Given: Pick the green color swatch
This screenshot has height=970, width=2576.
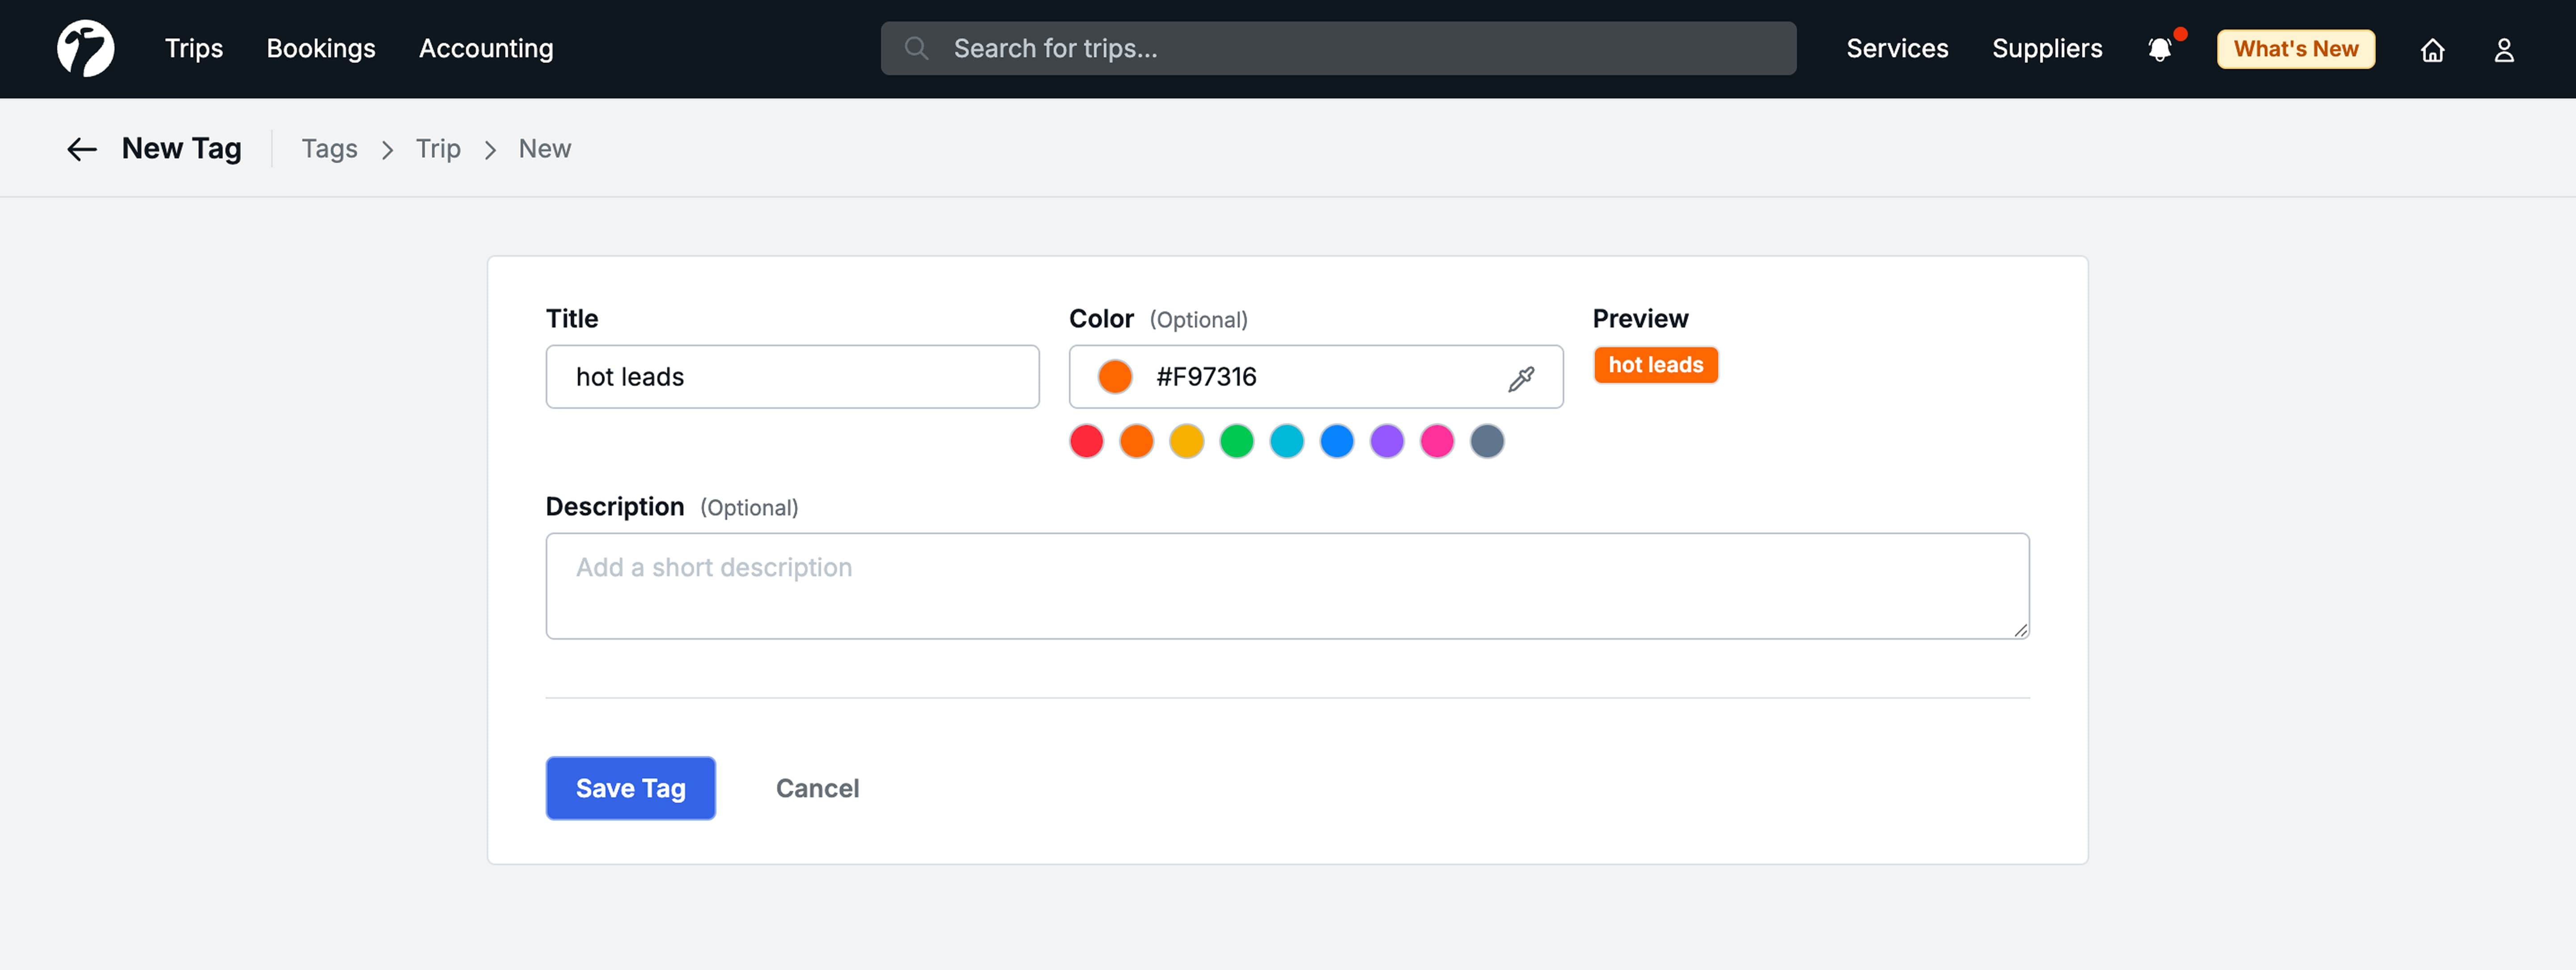Looking at the screenshot, I should tap(1236, 441).
